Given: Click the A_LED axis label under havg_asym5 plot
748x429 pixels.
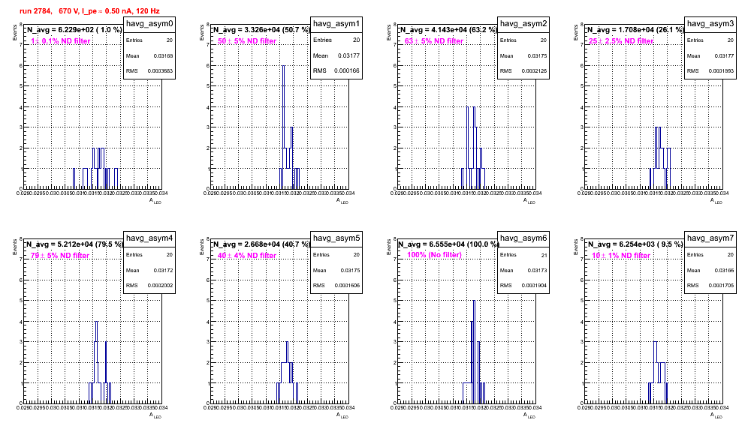Looking at the screenshot, I should click(x=342, y=415).
